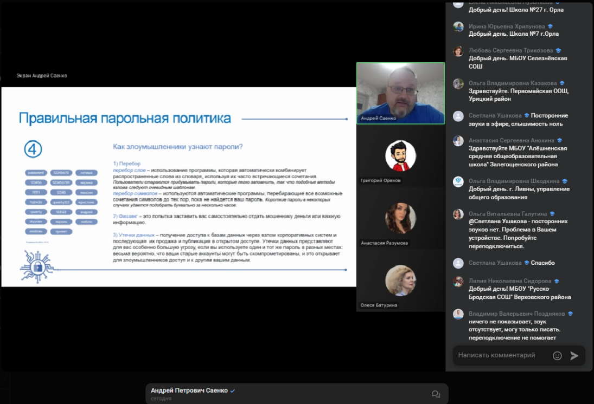594x404 pixels.
Task: Click Лилия Николаевна Сидорова's avatar
Action: click(x=458, y=282)
